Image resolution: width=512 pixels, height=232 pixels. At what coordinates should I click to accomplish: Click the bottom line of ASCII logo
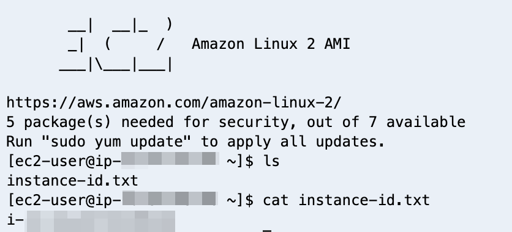click(x=116, y=65)
